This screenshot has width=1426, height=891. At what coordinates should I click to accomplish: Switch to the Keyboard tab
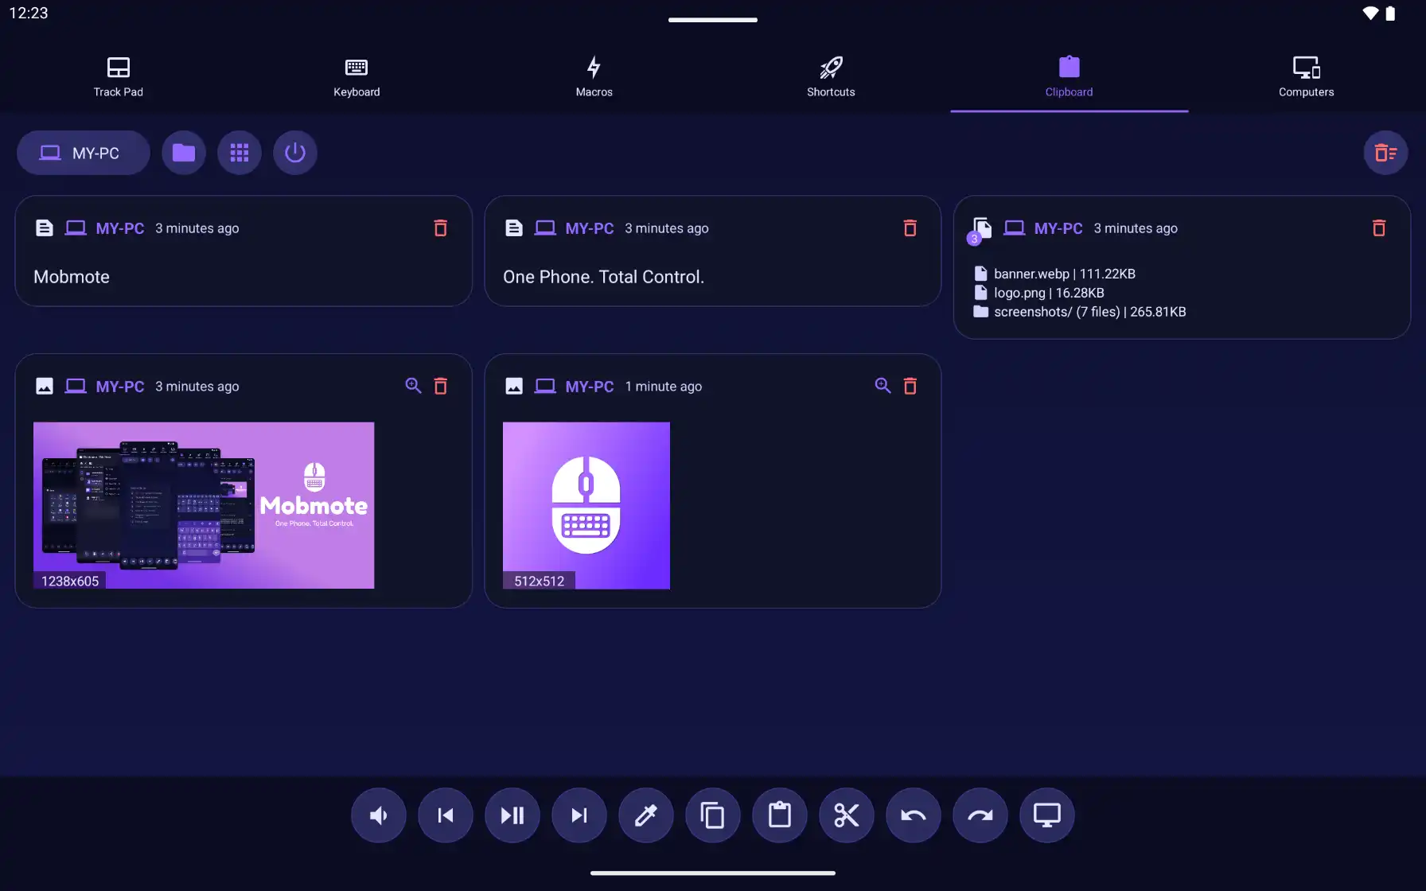pyautogui.click(x=356, y=76)
